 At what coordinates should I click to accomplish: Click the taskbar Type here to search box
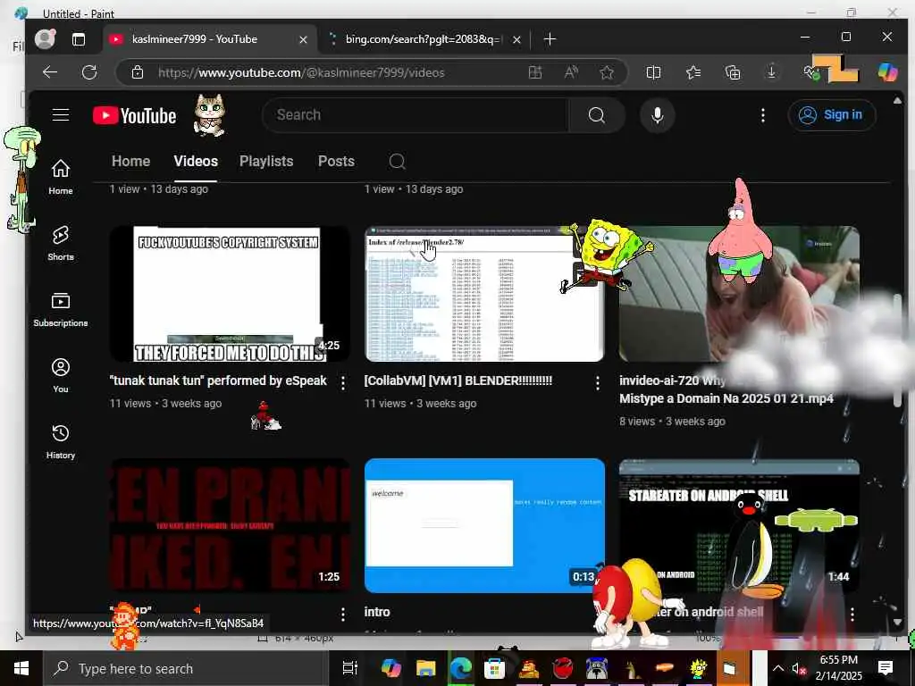[186, 668]
